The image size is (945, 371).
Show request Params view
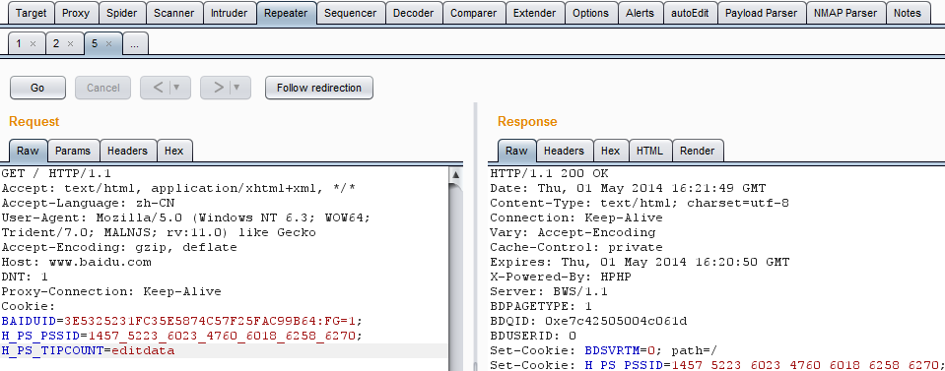tap(74, 151)
